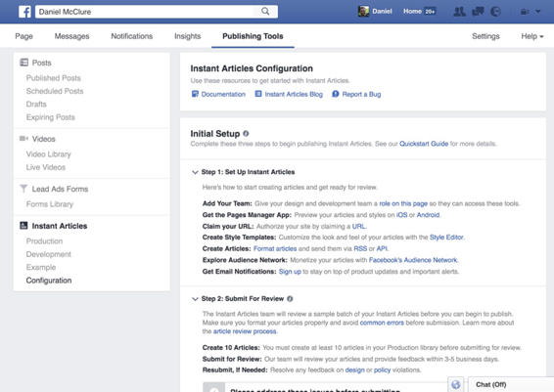Collapse Step 1: Set Up Instant Articles
Screen dimensions: 554x392
195,172
